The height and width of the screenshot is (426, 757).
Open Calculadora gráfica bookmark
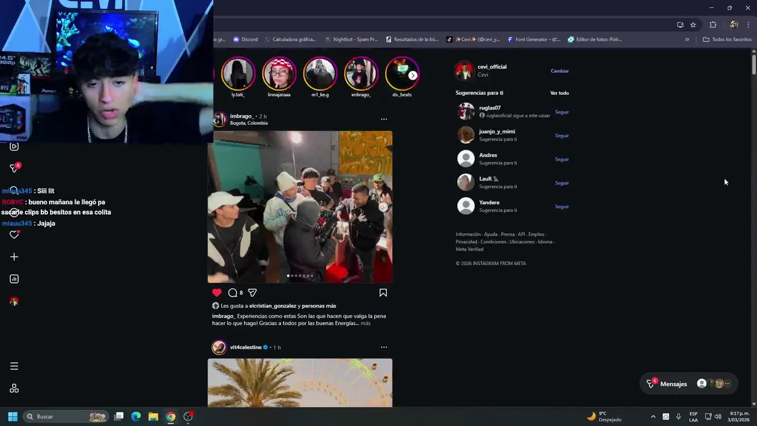click(x=290, y=40)
